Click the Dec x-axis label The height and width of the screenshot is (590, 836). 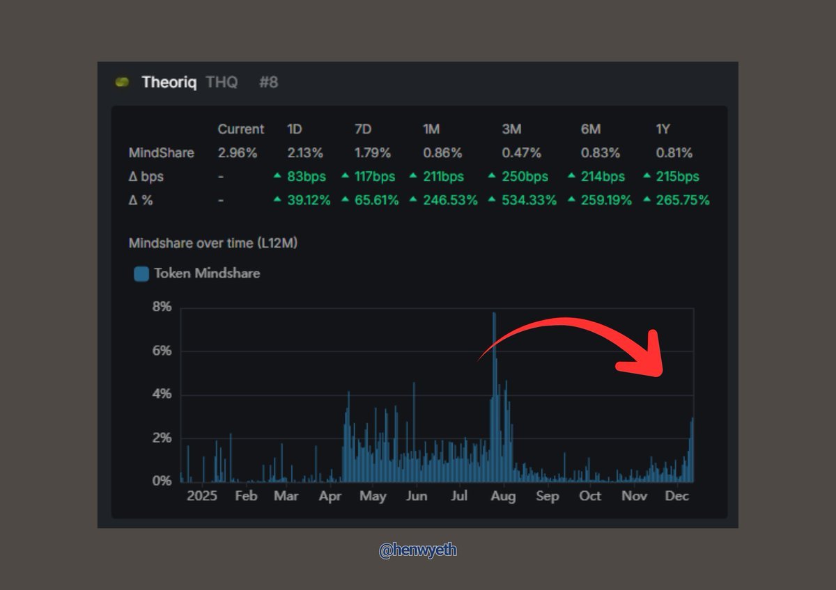click(x=677, y=496)
